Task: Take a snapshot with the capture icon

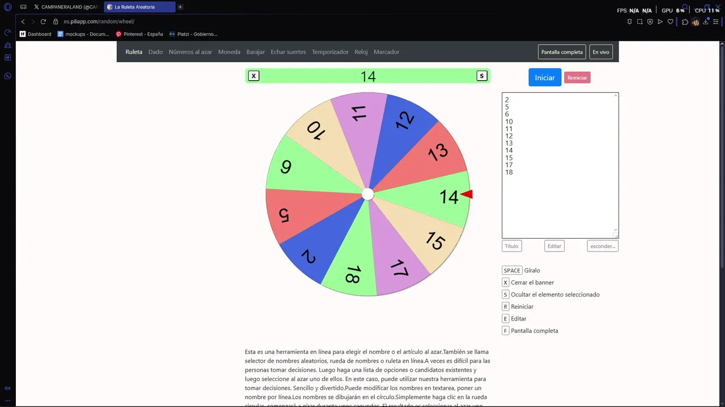Action: point(640,21)
